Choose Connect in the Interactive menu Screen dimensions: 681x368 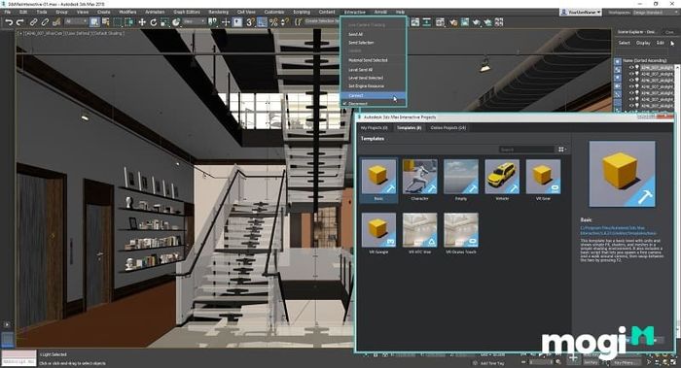373,95
